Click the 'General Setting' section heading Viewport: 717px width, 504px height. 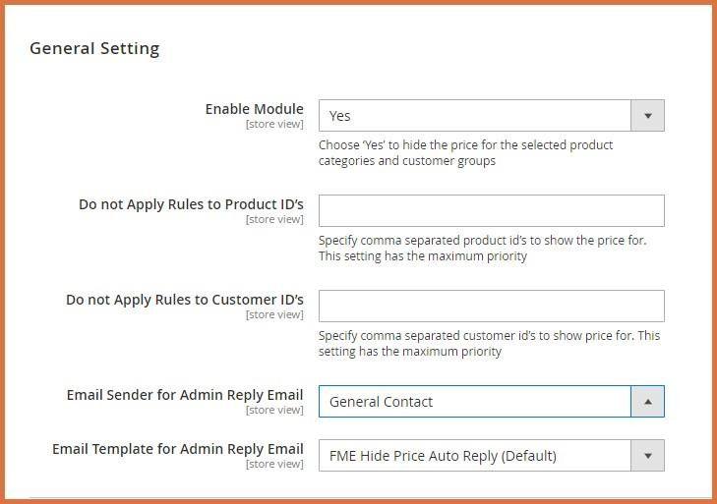(x=94, y=48)
